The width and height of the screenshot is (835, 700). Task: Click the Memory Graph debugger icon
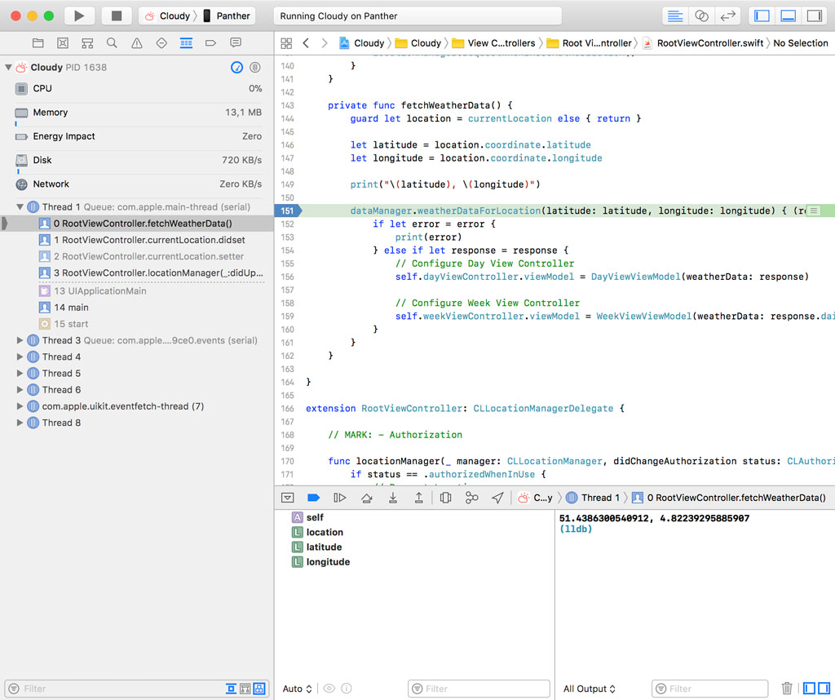(x=472, y=498)
